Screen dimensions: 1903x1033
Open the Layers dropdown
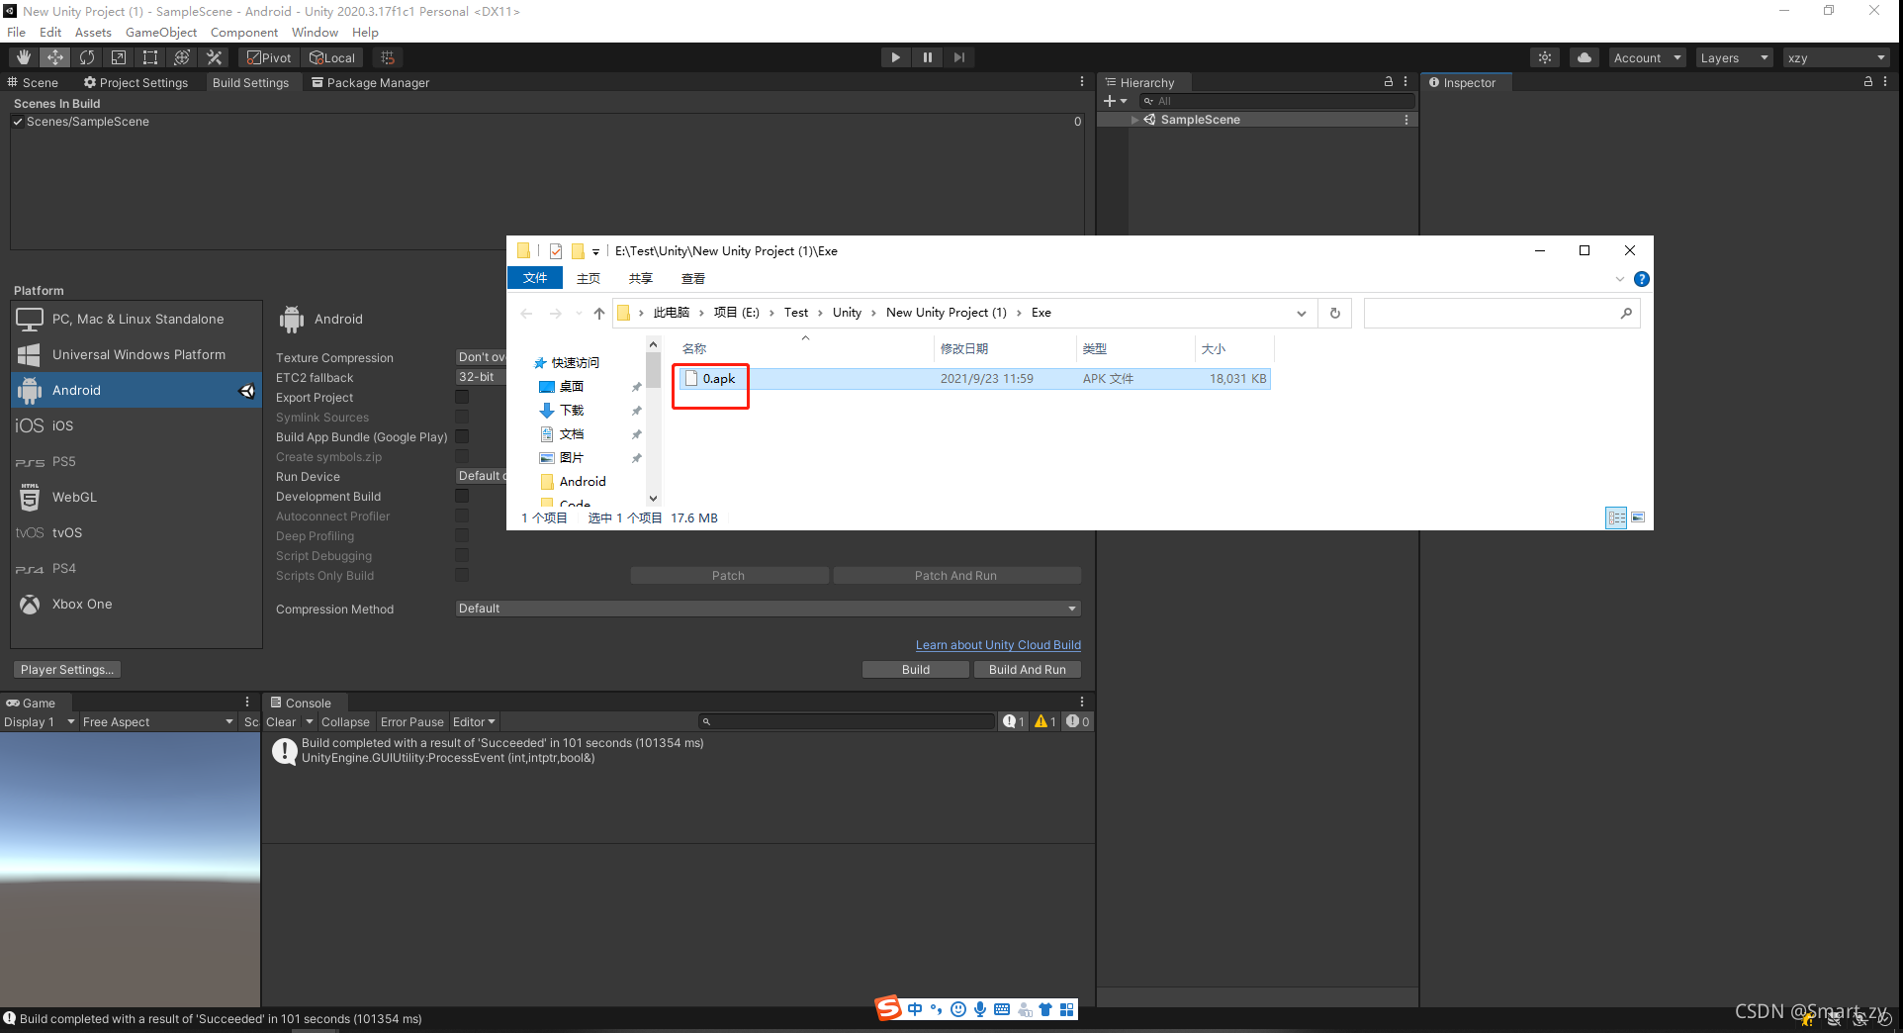click(1734, 57)
